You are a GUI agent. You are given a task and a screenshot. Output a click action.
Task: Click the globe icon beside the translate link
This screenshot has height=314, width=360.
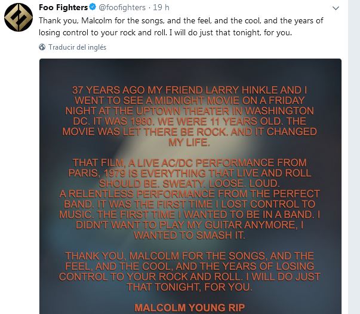tap(42, 47)
